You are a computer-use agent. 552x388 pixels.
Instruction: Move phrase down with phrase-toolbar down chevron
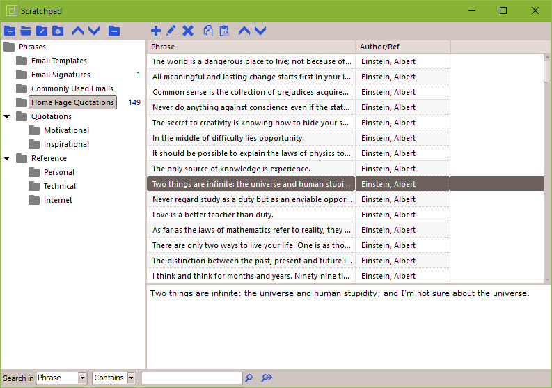click(260, 31)
